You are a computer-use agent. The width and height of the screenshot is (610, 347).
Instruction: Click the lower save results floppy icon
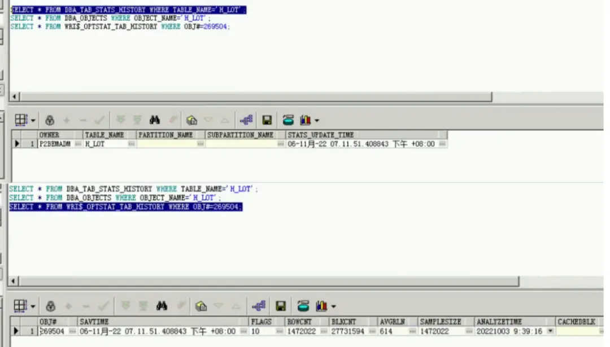tap(281, 306)
